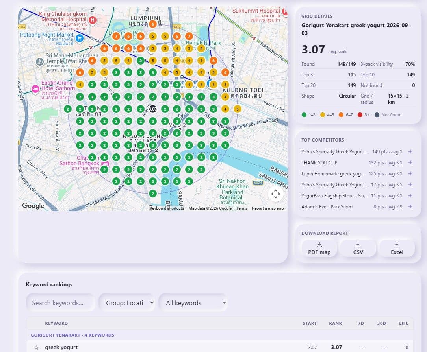Click the Google logo on the map
Viewport: 427px width, 352px height.
(x=33, y=206)
